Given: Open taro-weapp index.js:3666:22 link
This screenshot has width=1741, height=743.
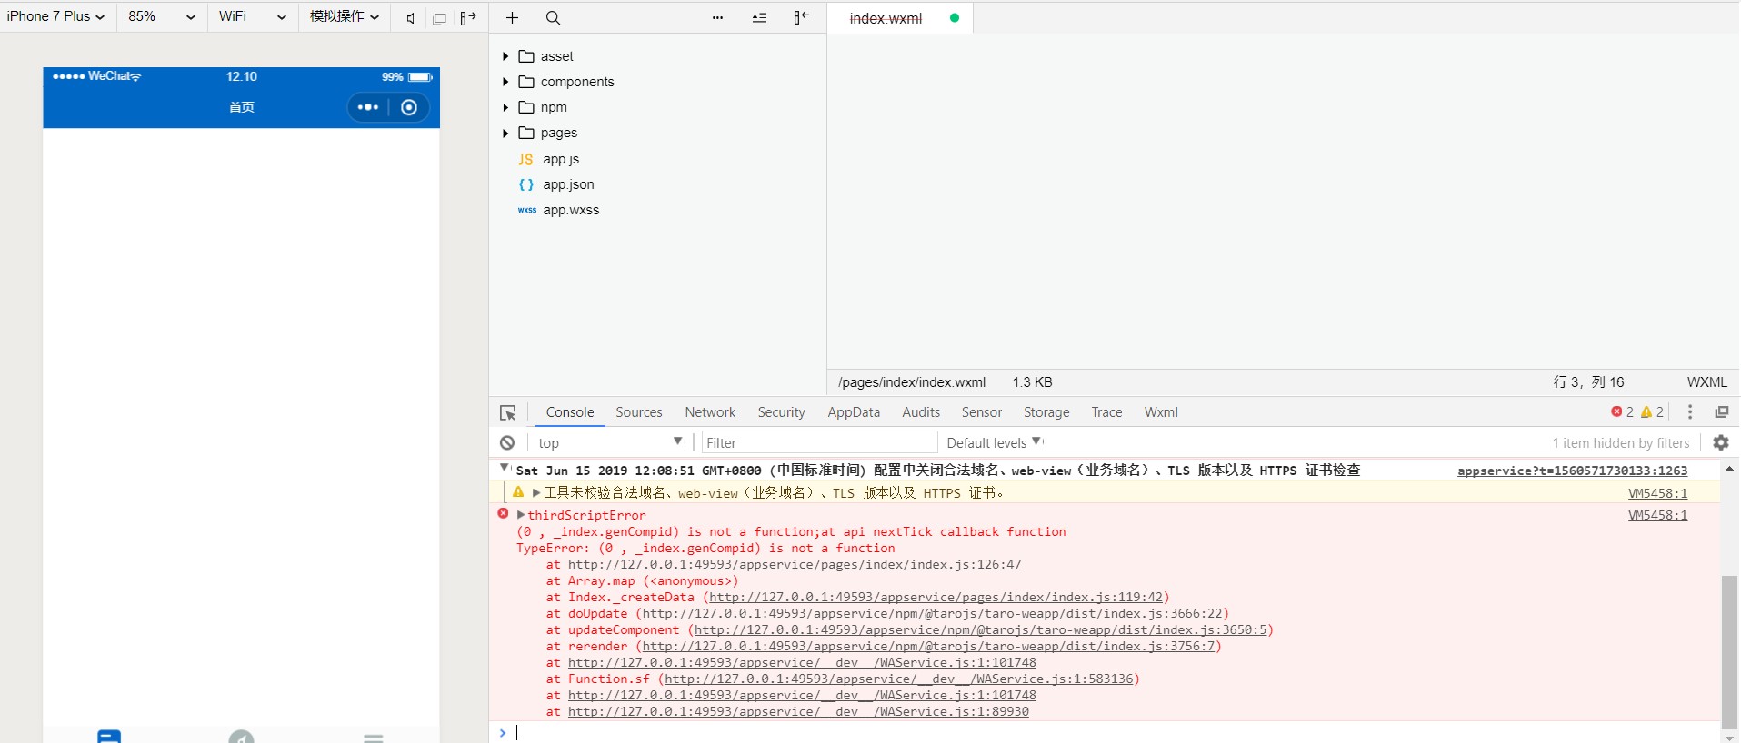Looking at the screenshot, I should 932,613.
